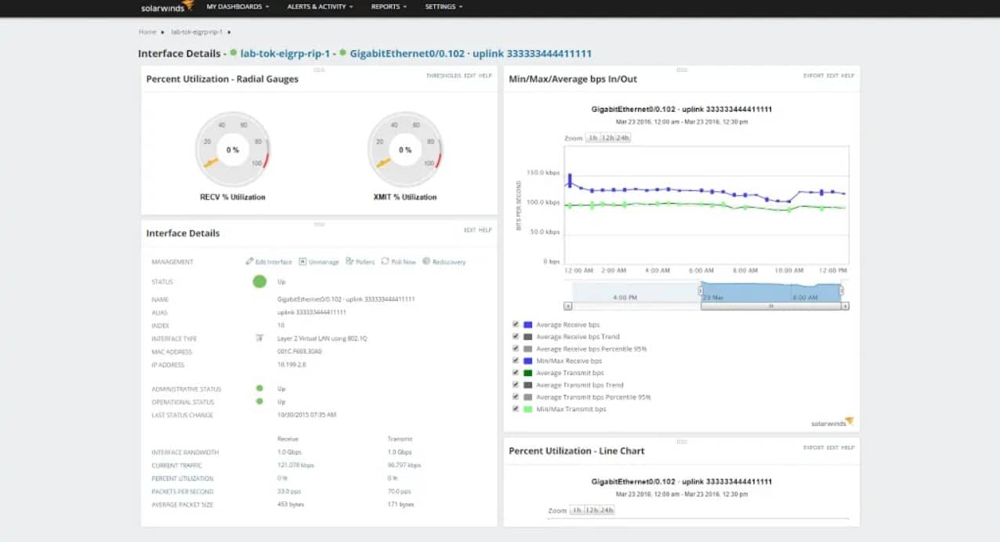The width and height of the screenshot is (1000, 542).
Task: Click the chart scrollbar left arrow
Action: coord(567,306)
